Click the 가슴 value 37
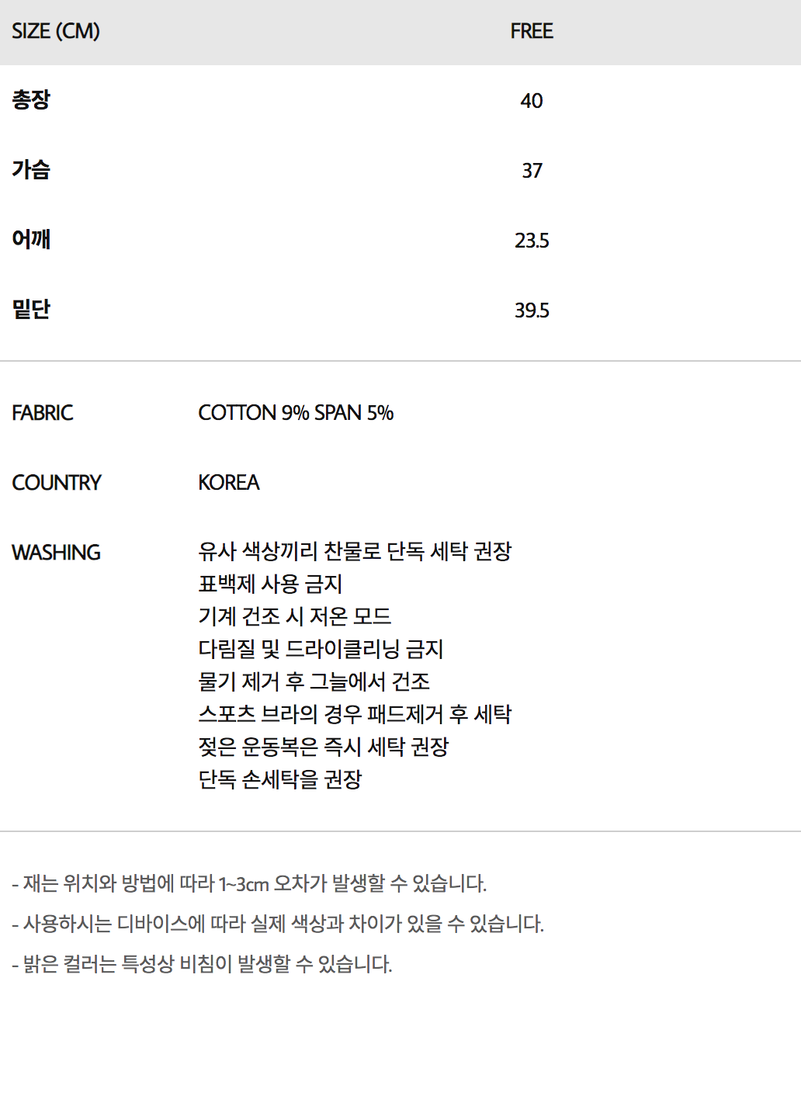This screenshot has width=801, height=1096. pos(532,171)
